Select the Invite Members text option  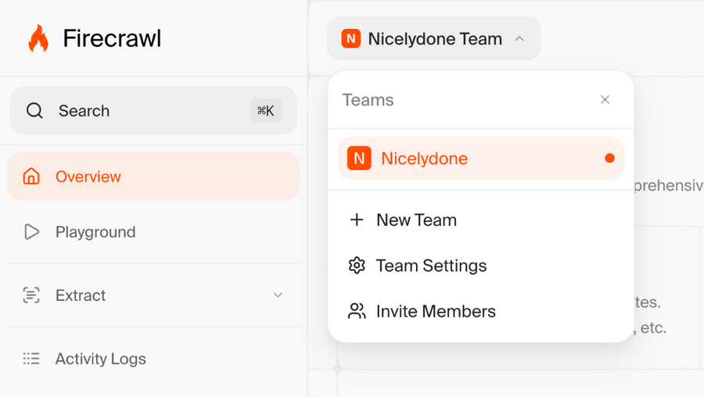point(436,311)
